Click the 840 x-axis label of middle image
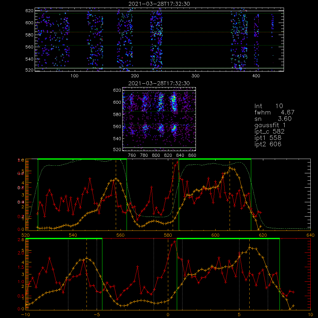The image size is (318, 318). 180,156
